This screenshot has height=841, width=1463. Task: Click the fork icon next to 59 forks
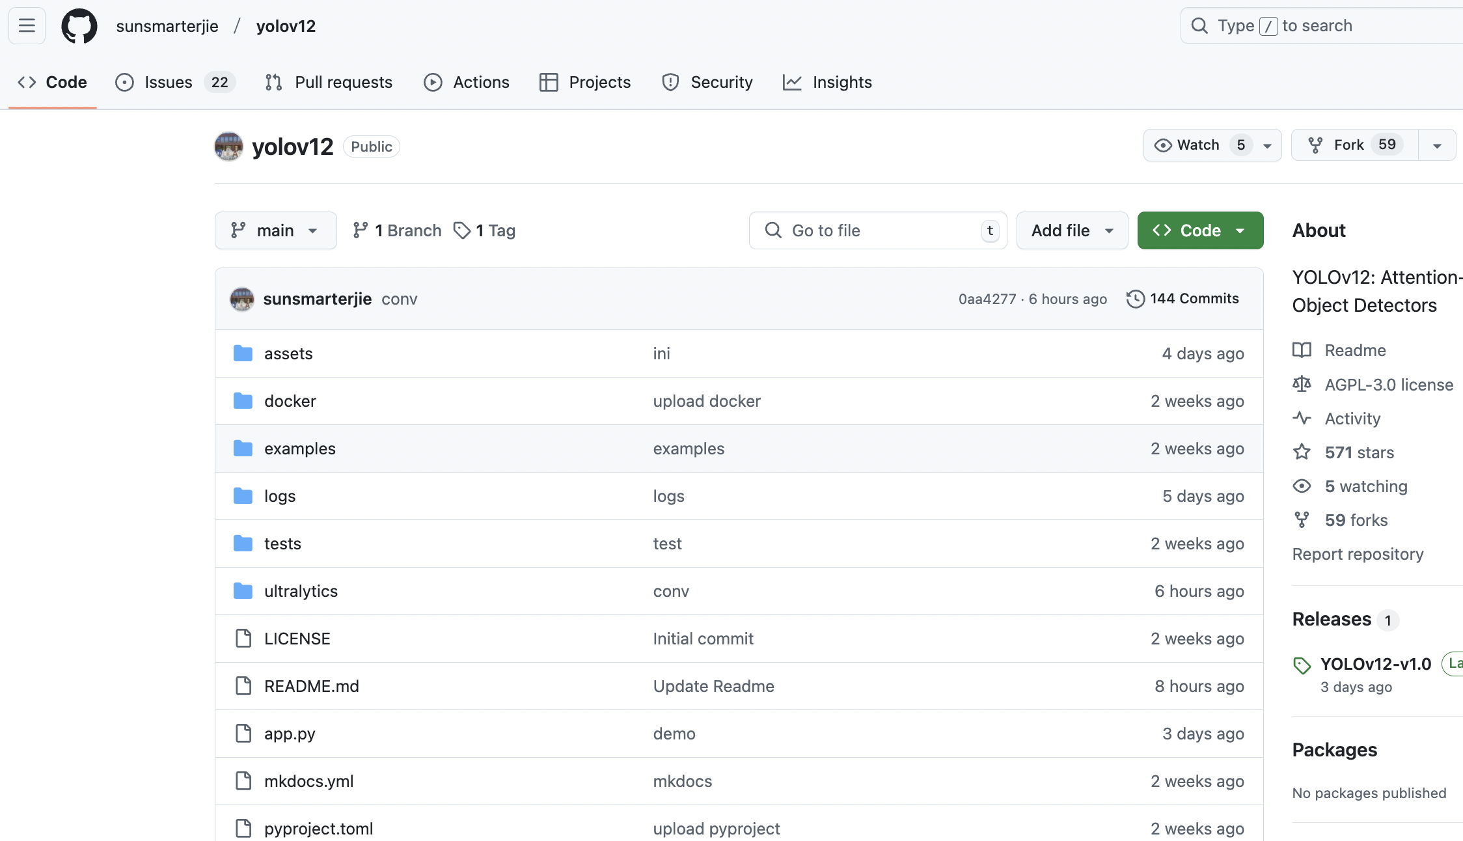[1302, 520]
